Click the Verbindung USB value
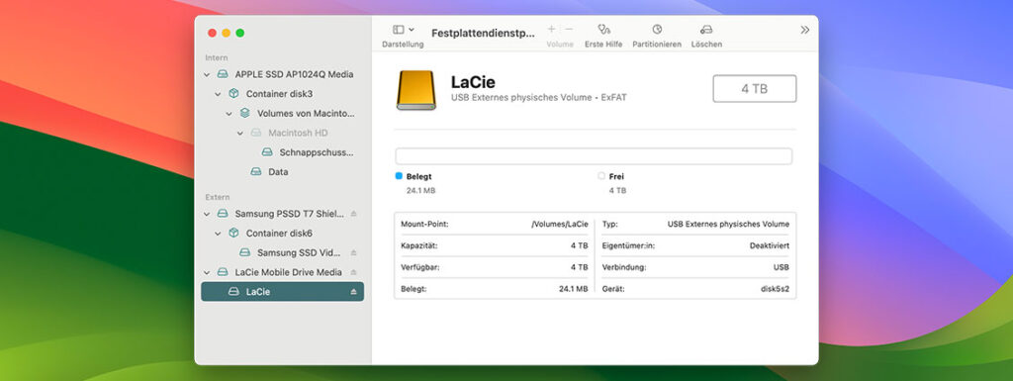 [782, 267]
